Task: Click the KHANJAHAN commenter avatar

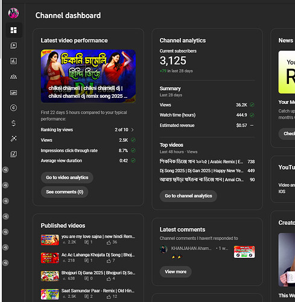Action: pos(163,249)
